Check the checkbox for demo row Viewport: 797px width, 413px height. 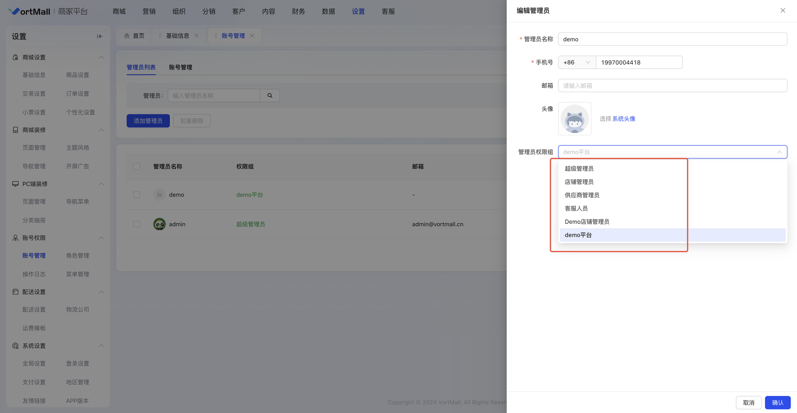(x=136, y=195)
